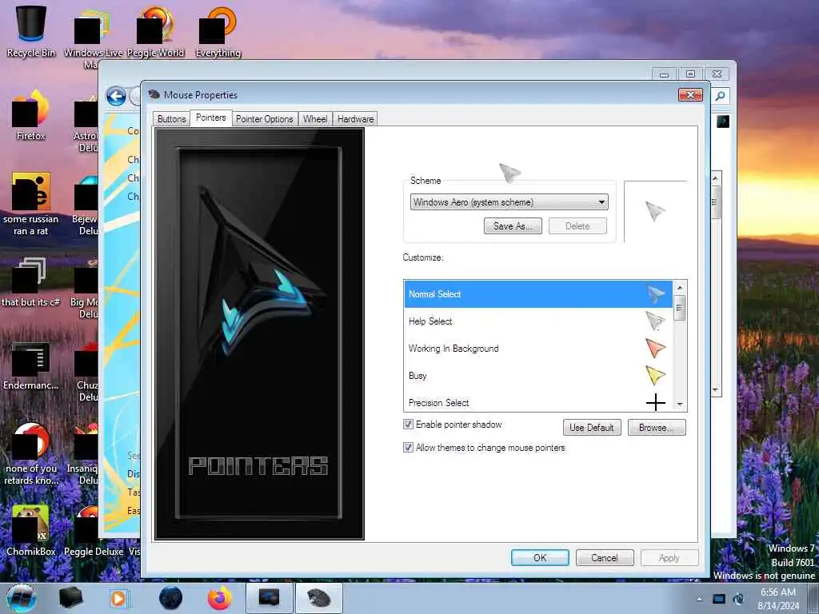Open the Hardware tab
819x614 pixels.
coord(355,119)
